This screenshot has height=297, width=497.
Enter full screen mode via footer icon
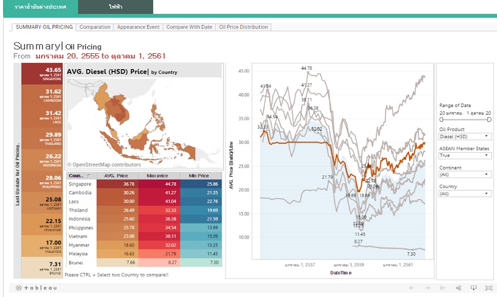click(x=488, y=288)
